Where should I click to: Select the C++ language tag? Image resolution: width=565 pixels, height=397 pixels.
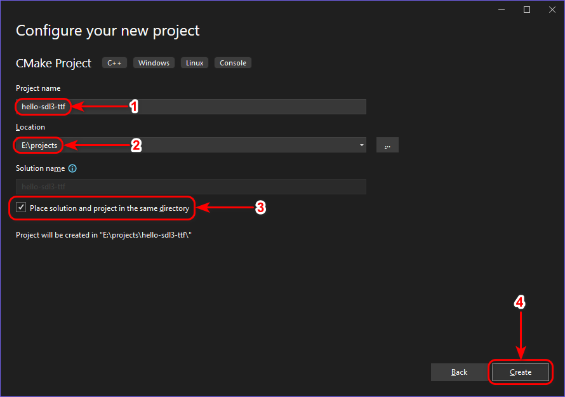[114, 62]
